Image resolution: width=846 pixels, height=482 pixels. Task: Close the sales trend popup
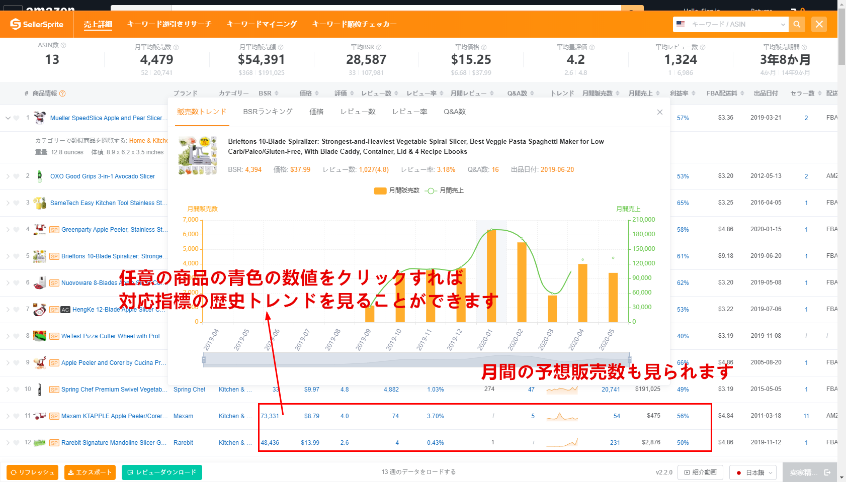click(x=659, y=112)
